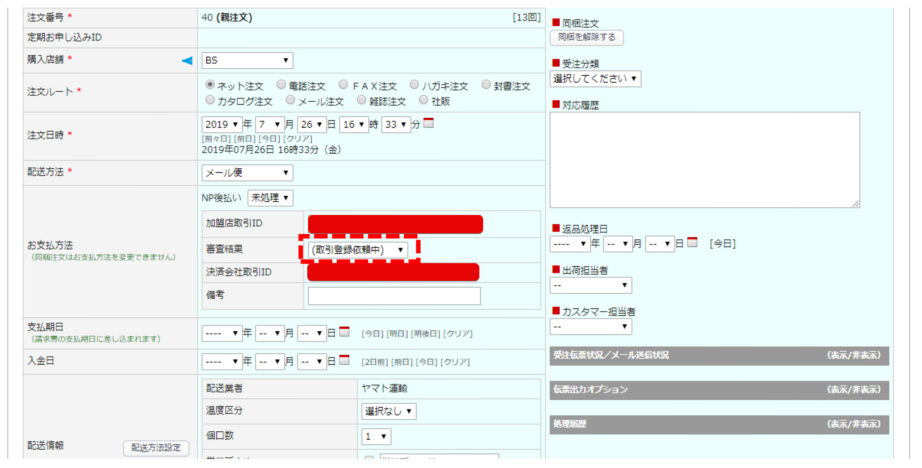Open the deposit date calendar icon
The image size is (922, 468).
click(x=344, y=360)
